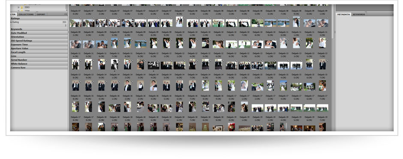Select the 3593 folder in the tree
Viewport: 403px width, 159px height.
point(27,7)
